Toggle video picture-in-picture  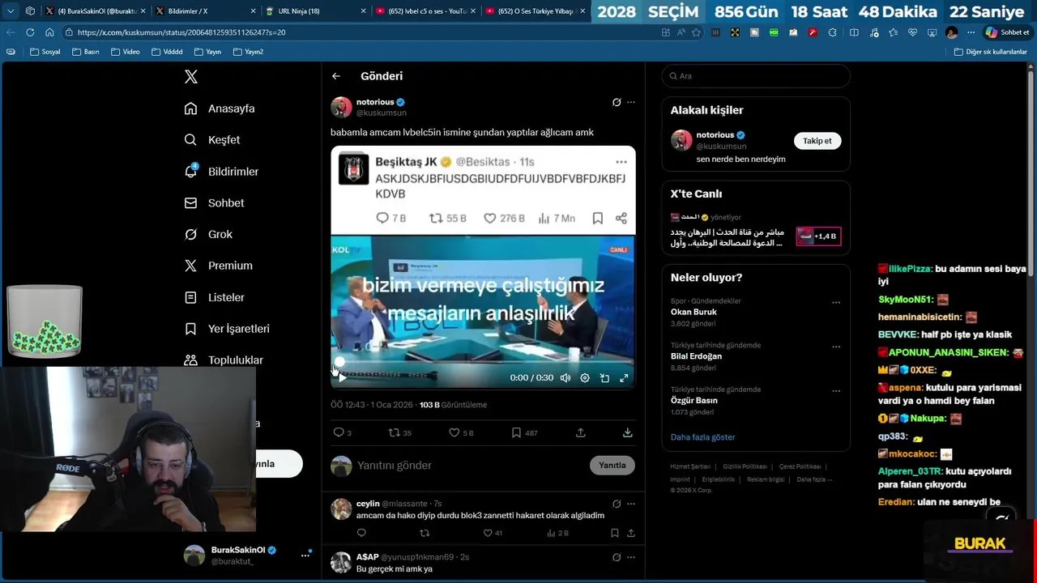pyautogui.click(x=604, y=378)
